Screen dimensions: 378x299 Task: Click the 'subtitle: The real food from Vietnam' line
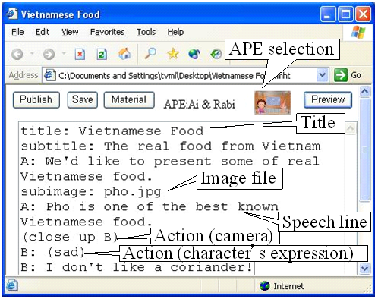[x=171, y=146]
